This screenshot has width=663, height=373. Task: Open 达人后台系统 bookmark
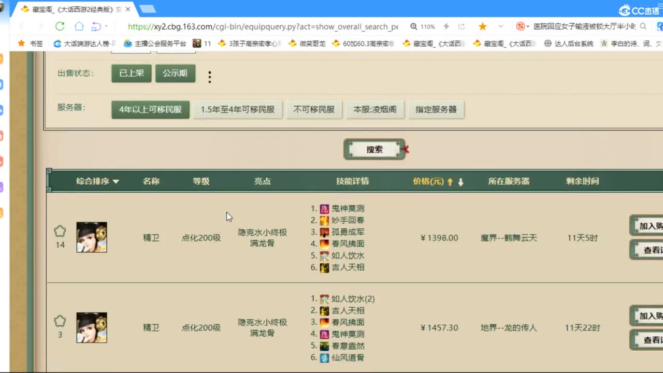(569, 44)
